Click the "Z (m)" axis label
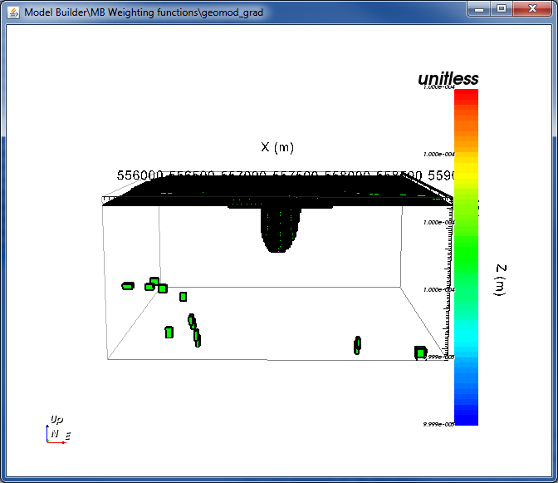The height and width of the screenshot is (483, 558). click(501, 280)
